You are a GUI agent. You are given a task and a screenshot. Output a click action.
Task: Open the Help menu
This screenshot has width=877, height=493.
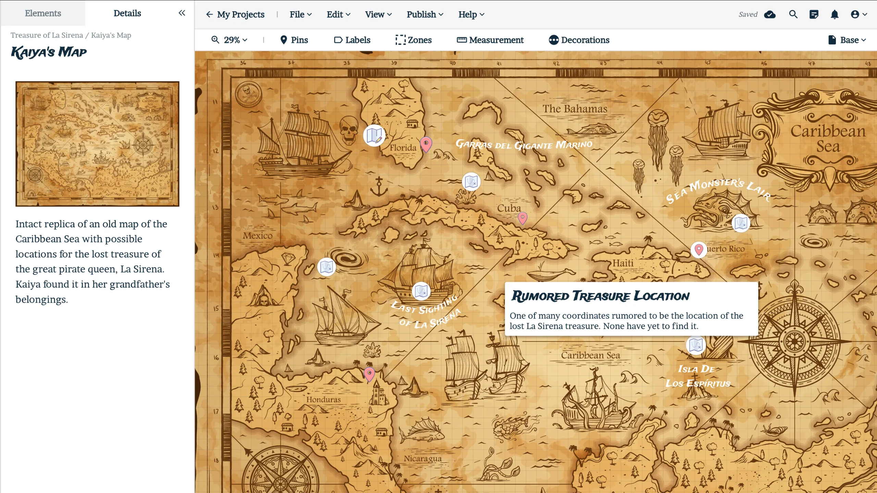(x=471, y=14)
